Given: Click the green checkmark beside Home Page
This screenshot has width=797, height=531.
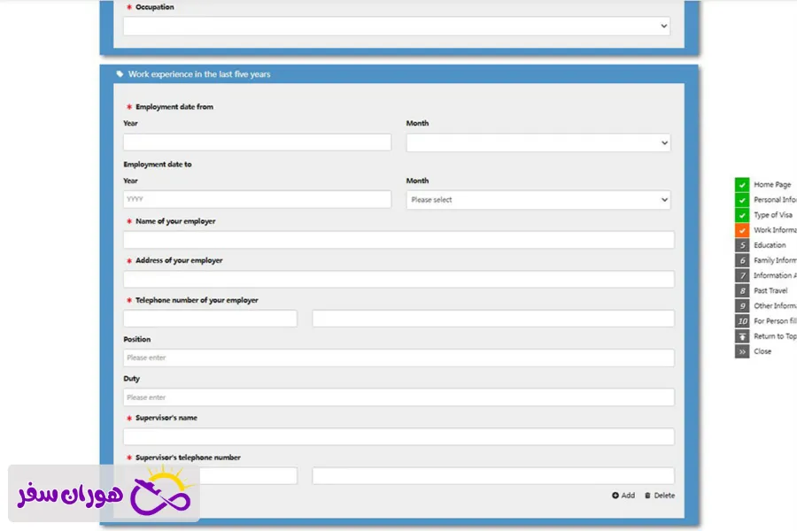Looking at the screenshot, I should click(742, 185).
